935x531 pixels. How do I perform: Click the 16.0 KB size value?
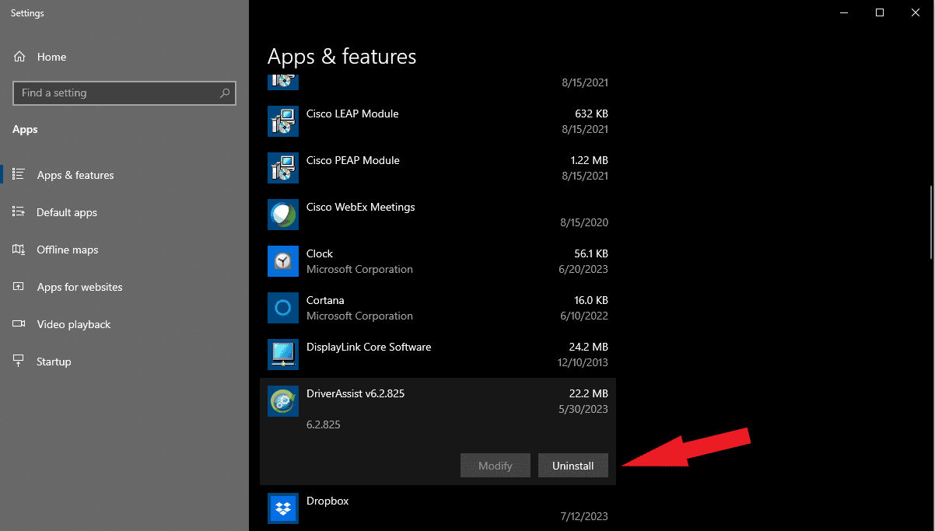tap(590, 300)
